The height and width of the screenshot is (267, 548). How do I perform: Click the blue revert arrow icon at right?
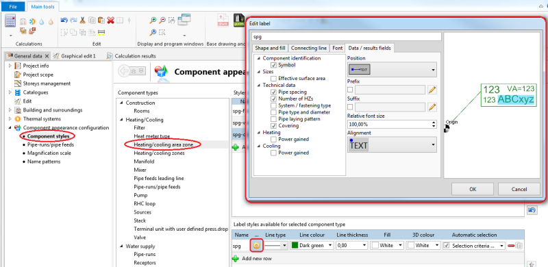[532, 210]
